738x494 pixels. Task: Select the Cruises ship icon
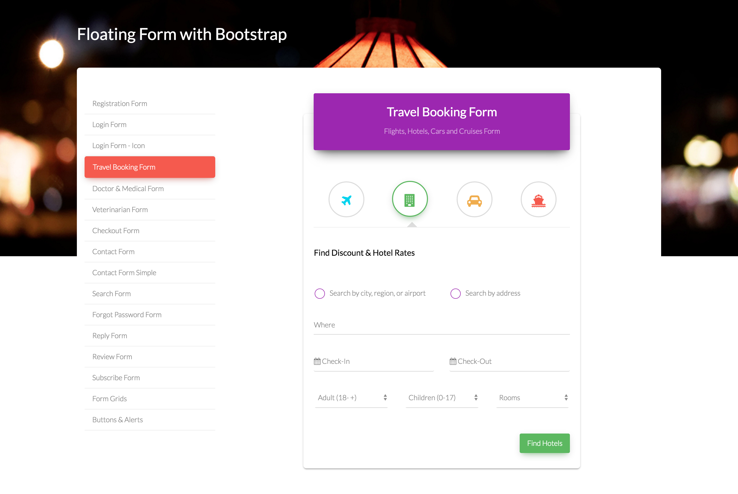click(x=539, y=199)
